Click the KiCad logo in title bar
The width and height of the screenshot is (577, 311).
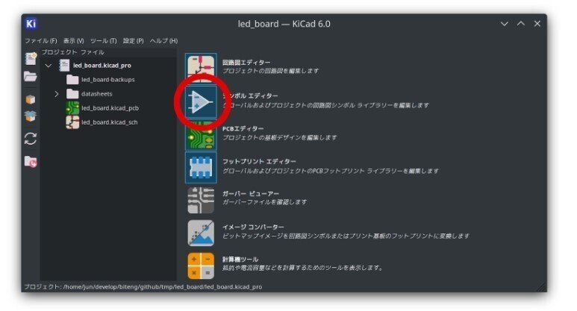[x=31, y=24]
